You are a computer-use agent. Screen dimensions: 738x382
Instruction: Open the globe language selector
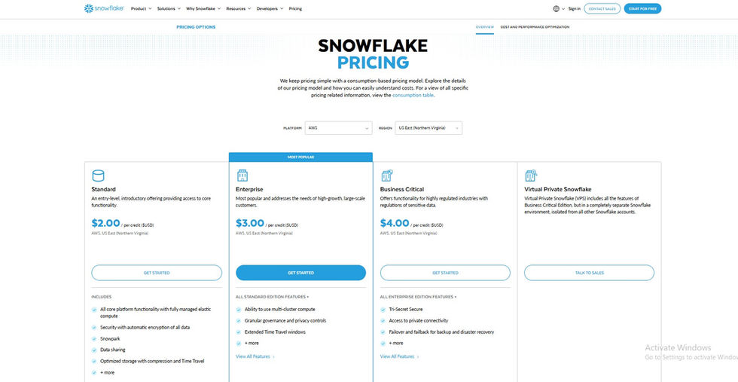point(557,8)
